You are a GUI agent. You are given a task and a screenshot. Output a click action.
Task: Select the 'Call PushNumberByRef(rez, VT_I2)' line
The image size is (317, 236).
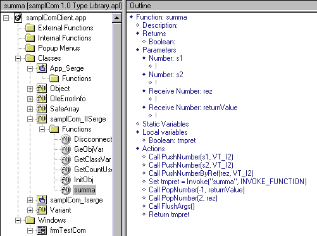click(x=201, y=173)
